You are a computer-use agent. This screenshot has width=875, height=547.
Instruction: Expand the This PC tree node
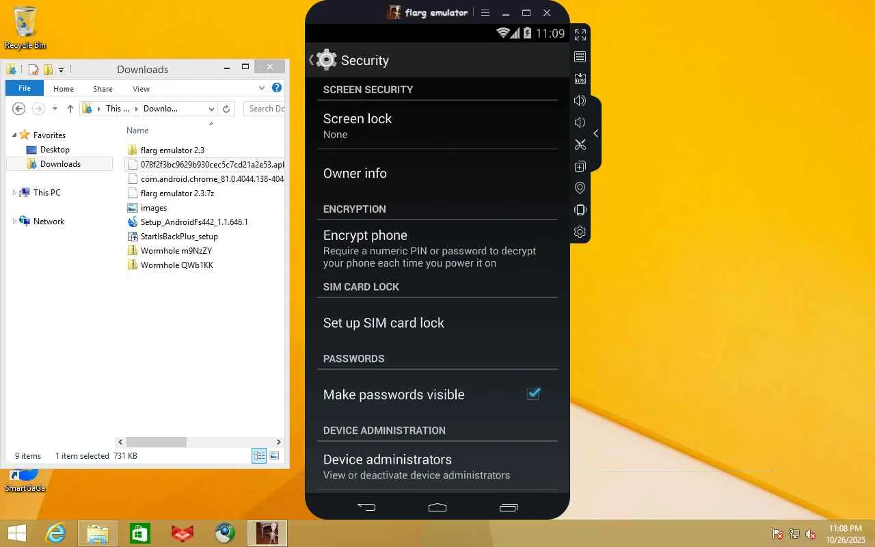coord(14,193)
